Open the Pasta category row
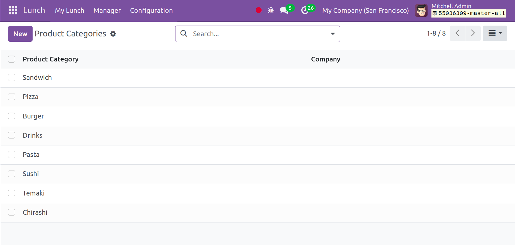Screen dimensions: 515x245 [x=257, y=155]
